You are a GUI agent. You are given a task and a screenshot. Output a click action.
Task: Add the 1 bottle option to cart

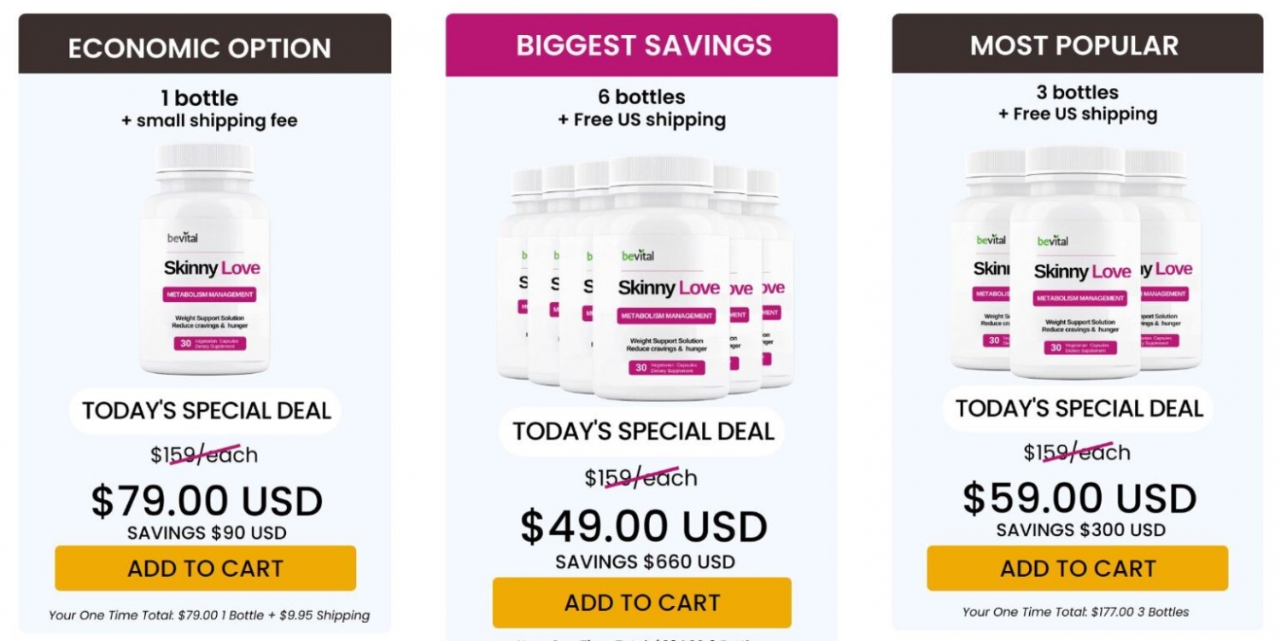206,568
